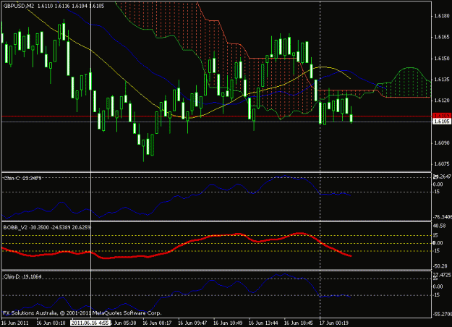
Task: Select the 1.6165 price scale label
Action: [x=442, y=37]
